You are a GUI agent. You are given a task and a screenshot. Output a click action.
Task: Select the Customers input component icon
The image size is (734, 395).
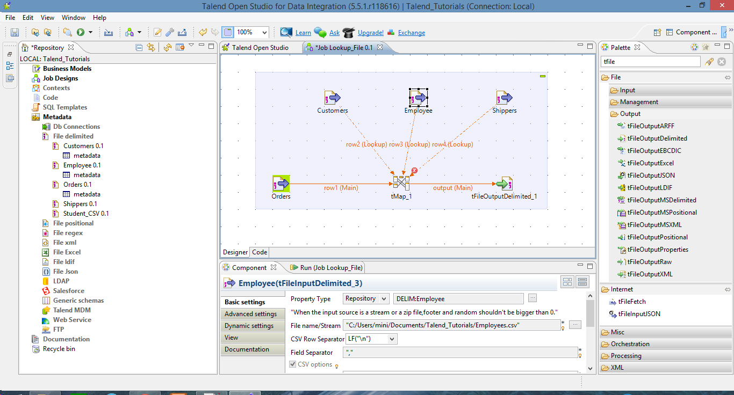[333, 98]
